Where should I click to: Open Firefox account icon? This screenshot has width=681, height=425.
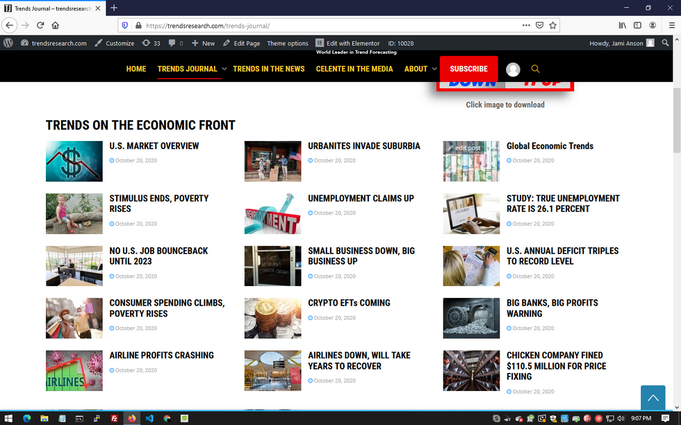tap(653, 25)
